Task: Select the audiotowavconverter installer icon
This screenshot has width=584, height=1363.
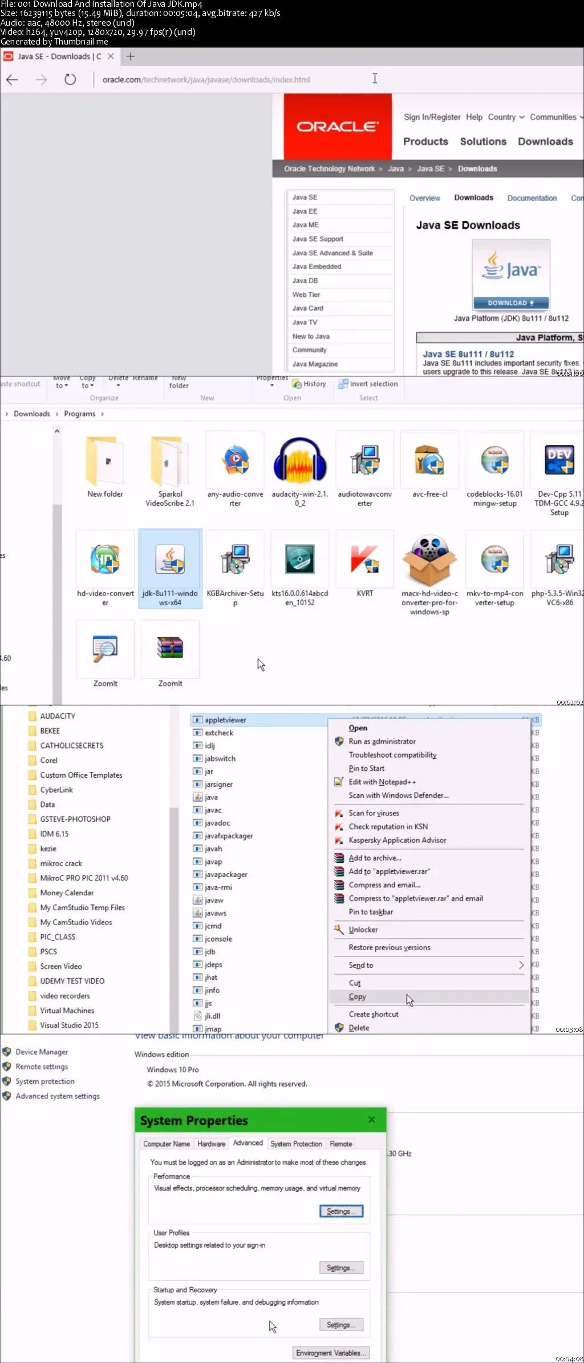Action: coord(365,460)
